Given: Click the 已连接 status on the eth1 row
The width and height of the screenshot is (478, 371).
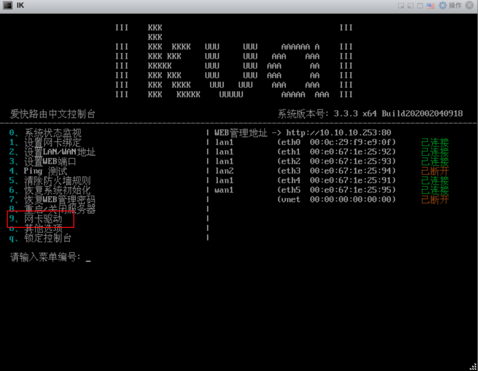Looking at the screenshot, I should coord(435,152).
